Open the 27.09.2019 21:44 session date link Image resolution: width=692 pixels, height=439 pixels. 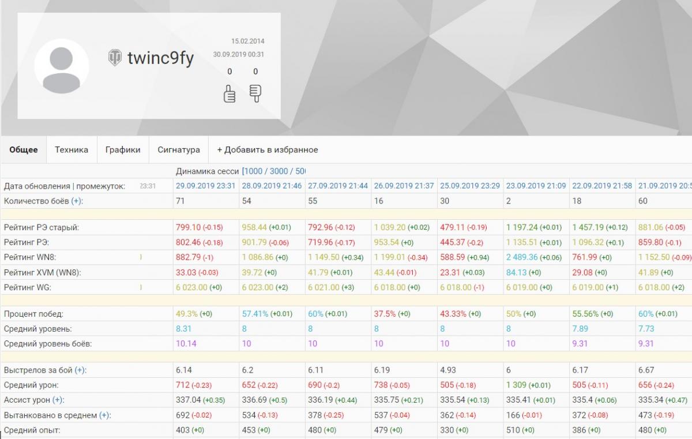pos(338,186)
